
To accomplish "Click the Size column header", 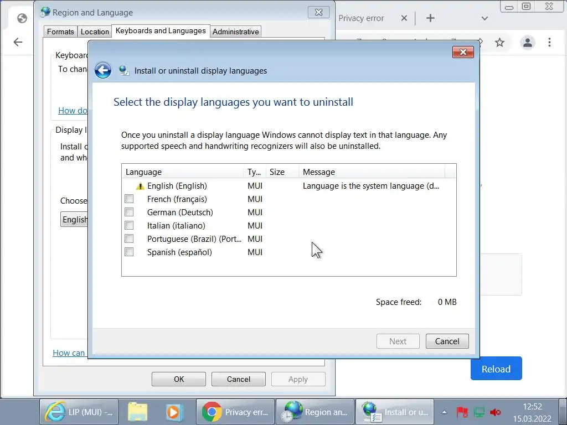I will [x=282, y=172].
